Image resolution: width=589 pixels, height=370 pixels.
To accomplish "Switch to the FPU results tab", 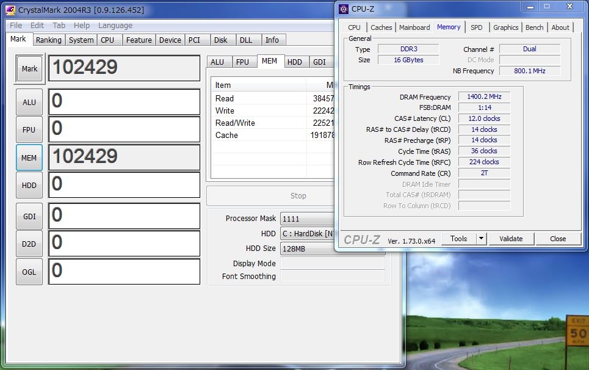I will coord(242,62).
